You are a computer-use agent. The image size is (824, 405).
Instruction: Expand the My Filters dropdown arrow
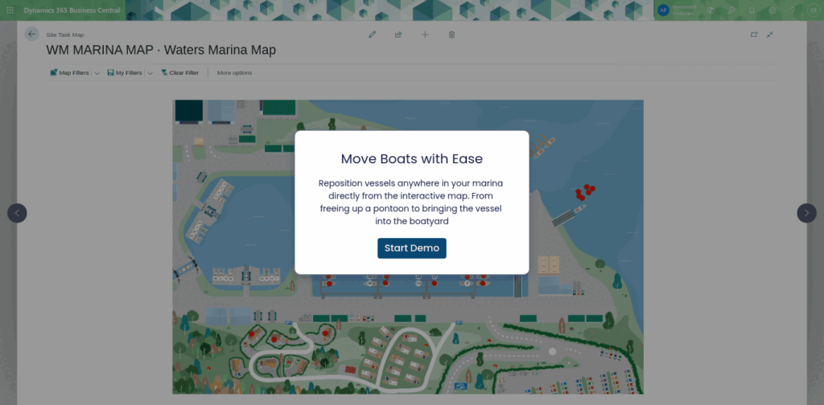(150, 73)
